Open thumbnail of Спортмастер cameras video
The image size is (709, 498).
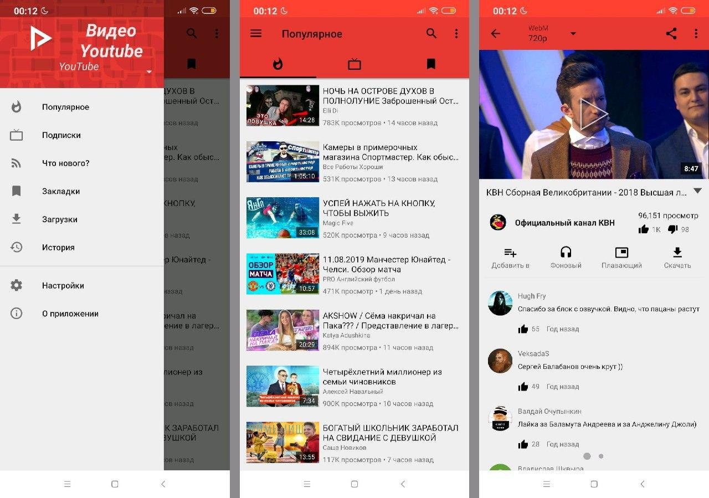pos(282,162)
